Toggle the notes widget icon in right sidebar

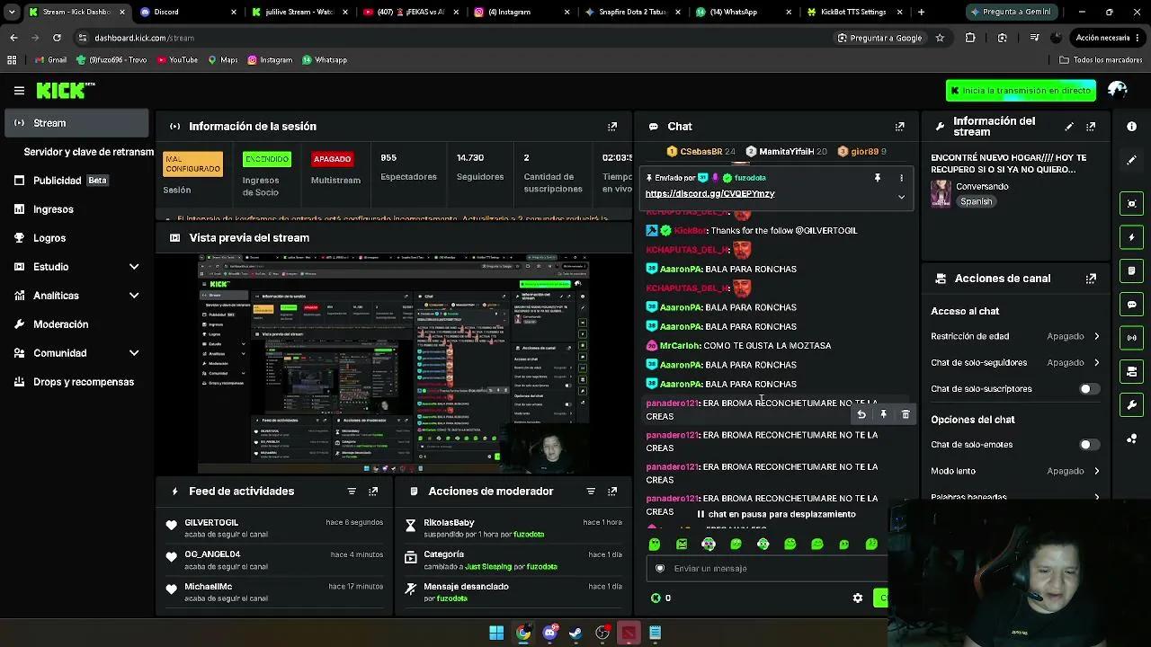1131,270
